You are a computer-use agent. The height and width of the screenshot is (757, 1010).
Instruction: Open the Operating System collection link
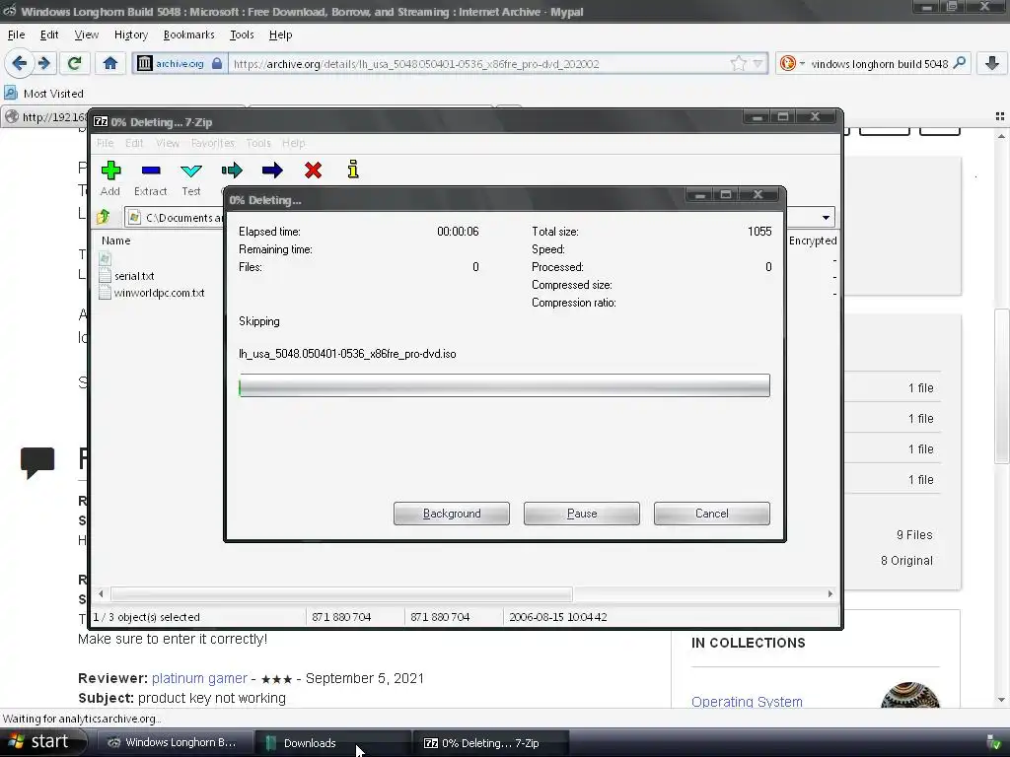pyautogui.click(x=747, y=701)
